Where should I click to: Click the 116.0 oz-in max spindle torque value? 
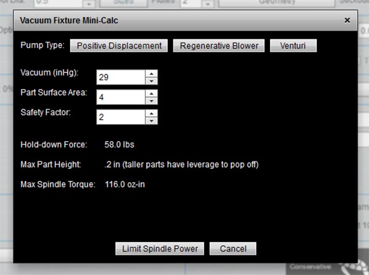tap(125, 184)
